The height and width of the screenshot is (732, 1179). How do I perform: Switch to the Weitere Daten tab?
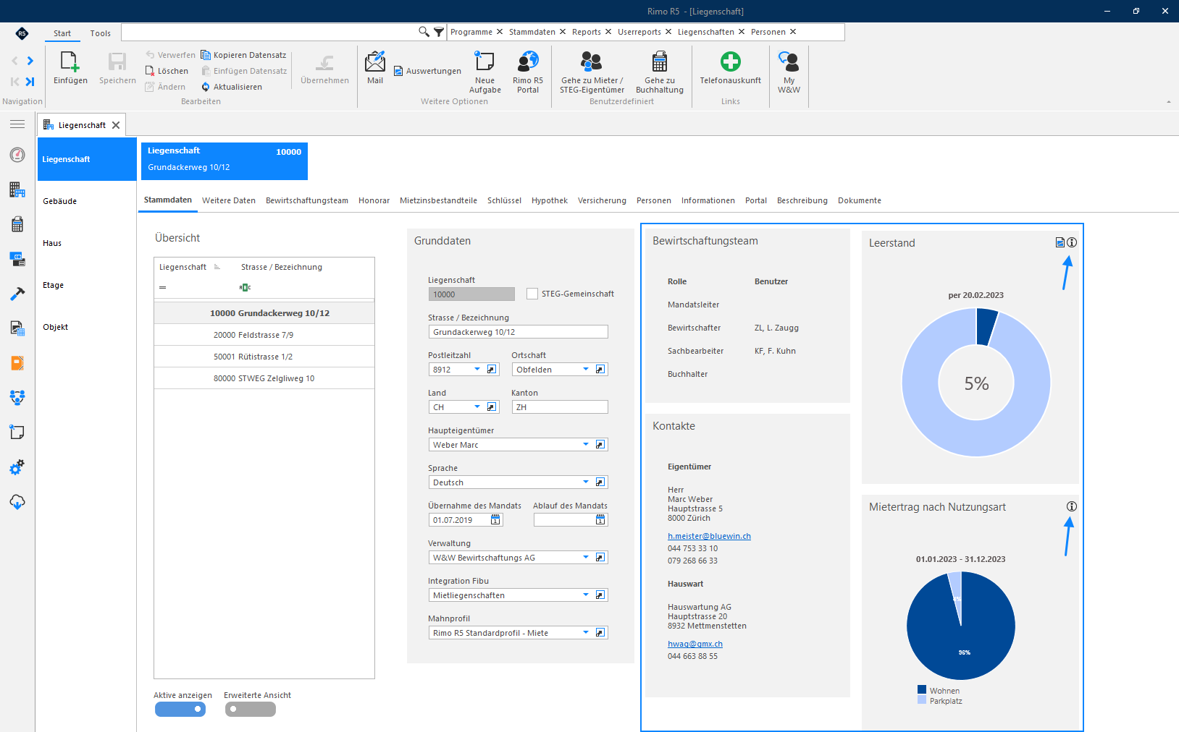[x=229, y=200]
